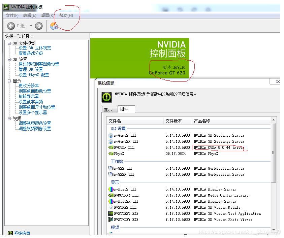Click the NVSTTEST.EXE file icon
This screenshot has height=238, width=284.
click(x=111, y=213)
